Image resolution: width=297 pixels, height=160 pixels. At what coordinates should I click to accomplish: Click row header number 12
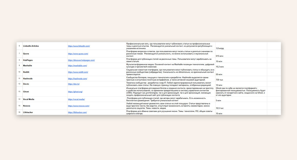click(x=20, y=84)
